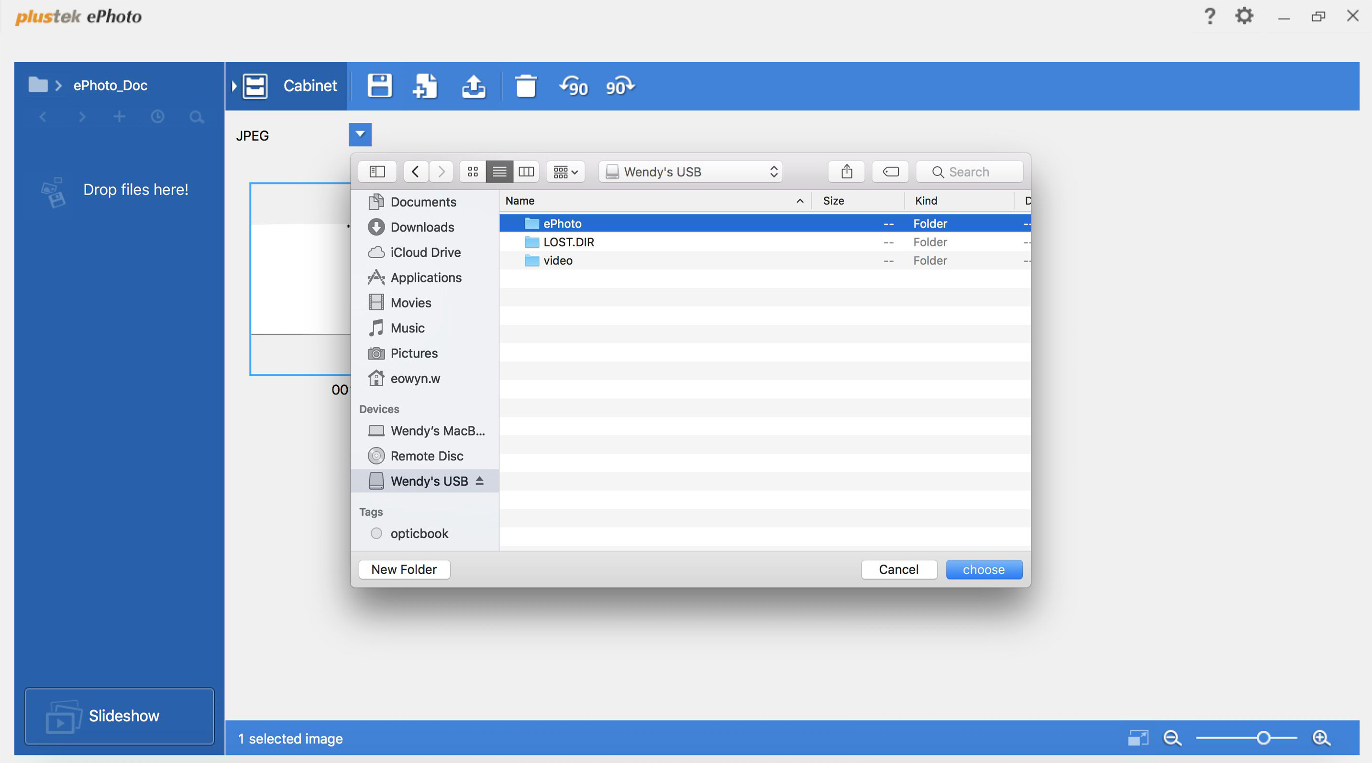Click the Delete trash icon
The image size is (1372, 763).
pyautogui.click(x=525, y=86)
